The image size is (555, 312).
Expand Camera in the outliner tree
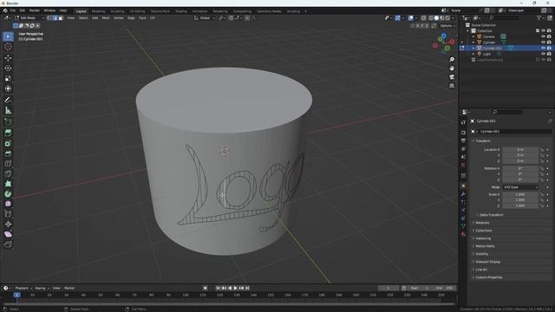pyautogui.click(x=473, y=36)
